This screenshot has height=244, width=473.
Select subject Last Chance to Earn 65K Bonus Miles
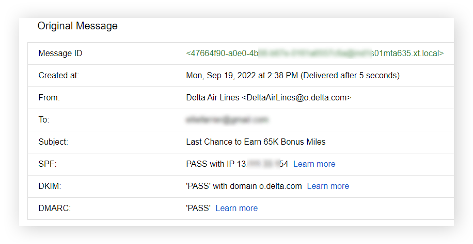[x=256, y=142]
